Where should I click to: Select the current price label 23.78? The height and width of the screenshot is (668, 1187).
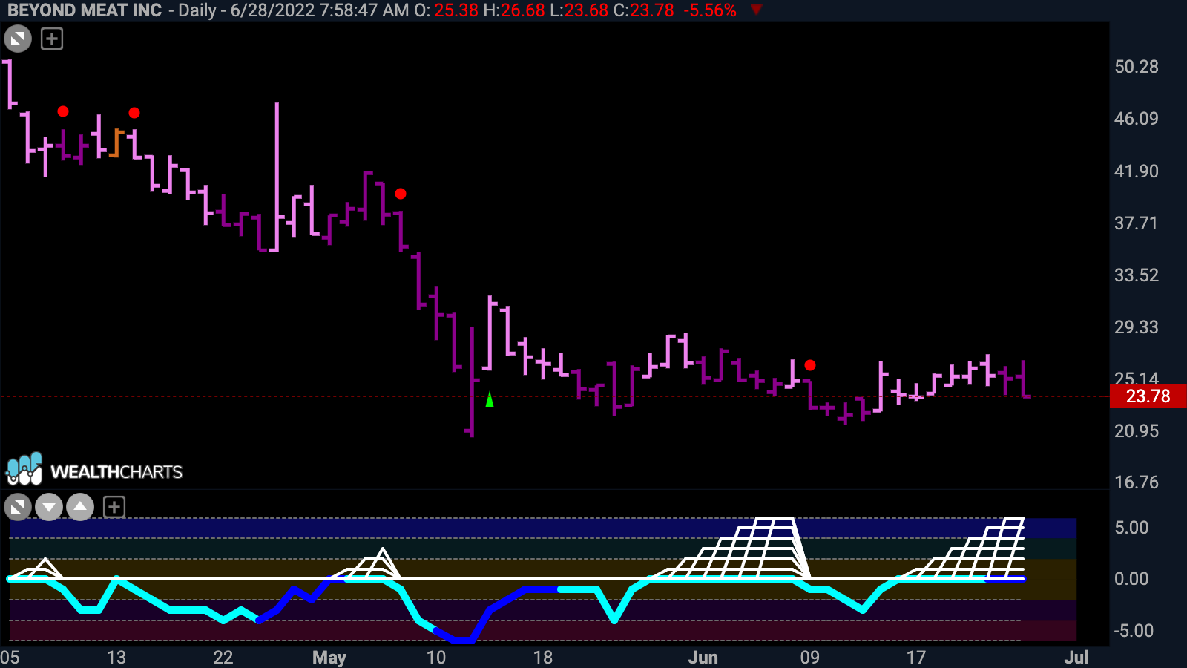1148,396
